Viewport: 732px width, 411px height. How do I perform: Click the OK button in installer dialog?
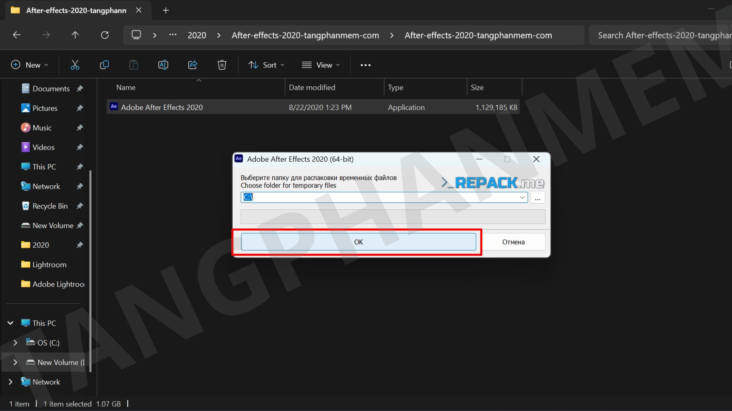point(358,242)
